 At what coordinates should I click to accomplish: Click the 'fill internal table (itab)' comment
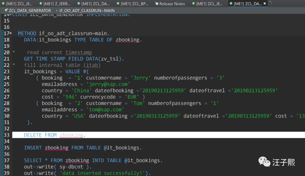point(62,65)
